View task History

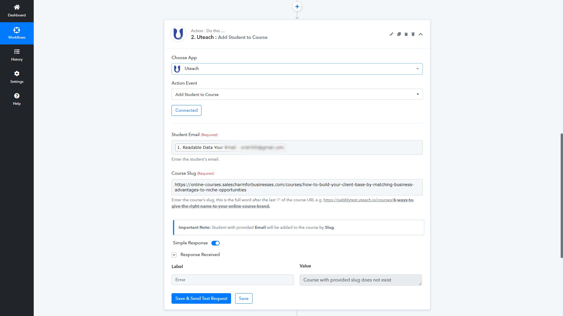click(17, 55)
